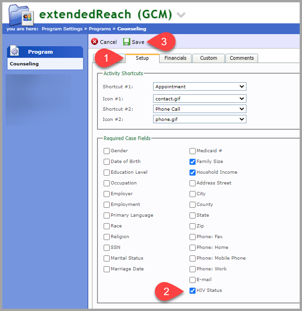Click the Save button label

(138, 42)
